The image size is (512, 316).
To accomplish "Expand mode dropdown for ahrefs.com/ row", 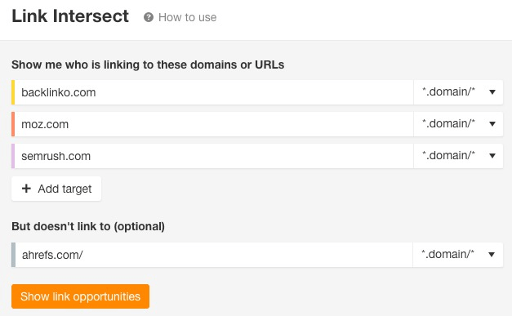I will coord(458,255).
